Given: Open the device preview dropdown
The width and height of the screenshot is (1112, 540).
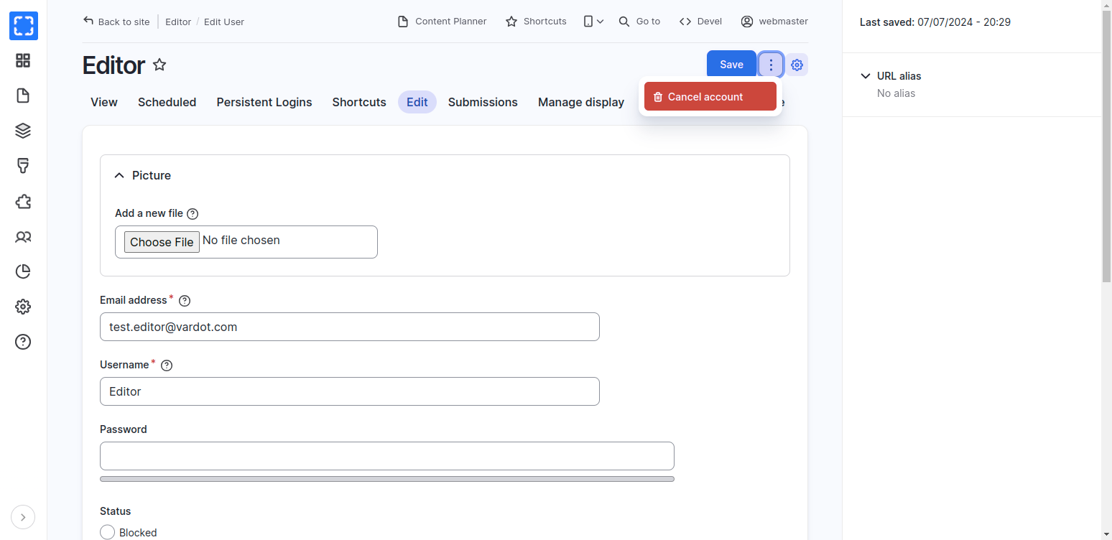Looking at the screenshot, I should pyautogui.click(x=593, y=22).
